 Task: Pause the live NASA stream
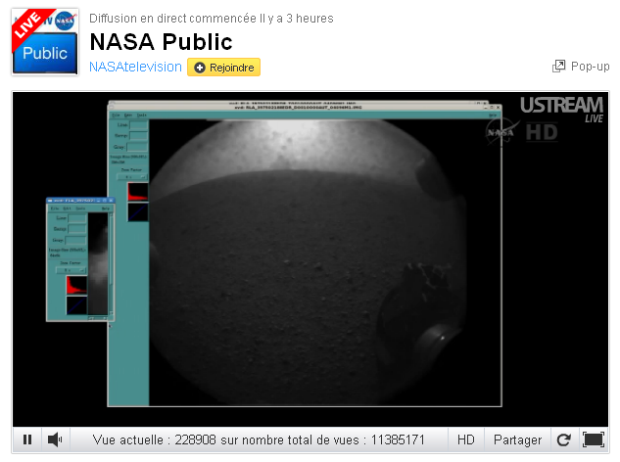click(27, 440)
